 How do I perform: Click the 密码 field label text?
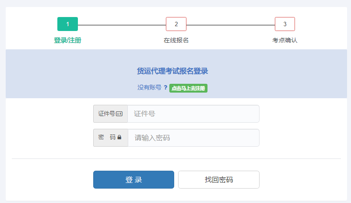(107, 138)
